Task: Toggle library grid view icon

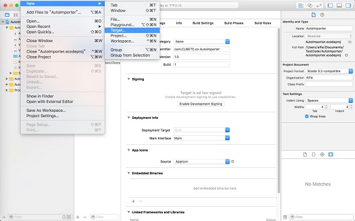Action: click(285, 217)
